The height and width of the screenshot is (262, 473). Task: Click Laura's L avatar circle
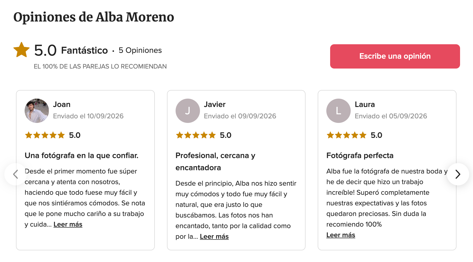[x=338, y=111]
